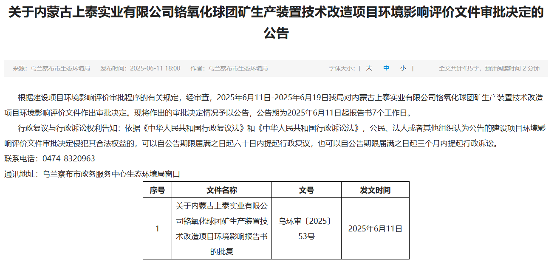Click row number cell 1

pyautogui.click(x=157, y=228)
